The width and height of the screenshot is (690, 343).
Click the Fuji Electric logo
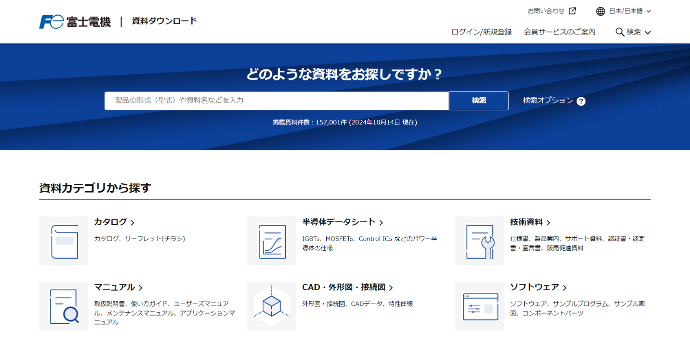[x=75, y=22]
